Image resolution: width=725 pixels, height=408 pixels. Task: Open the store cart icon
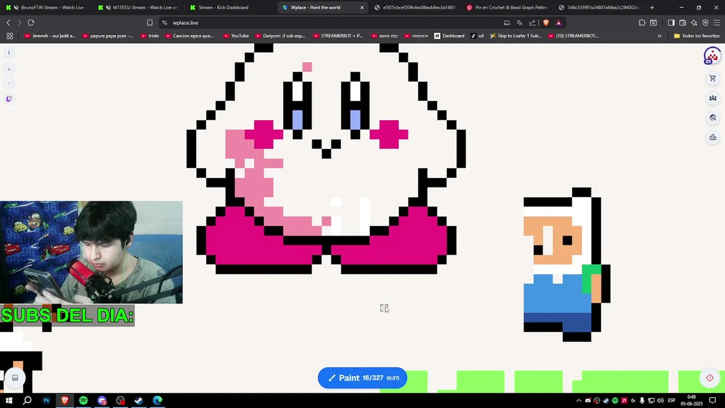713,78
